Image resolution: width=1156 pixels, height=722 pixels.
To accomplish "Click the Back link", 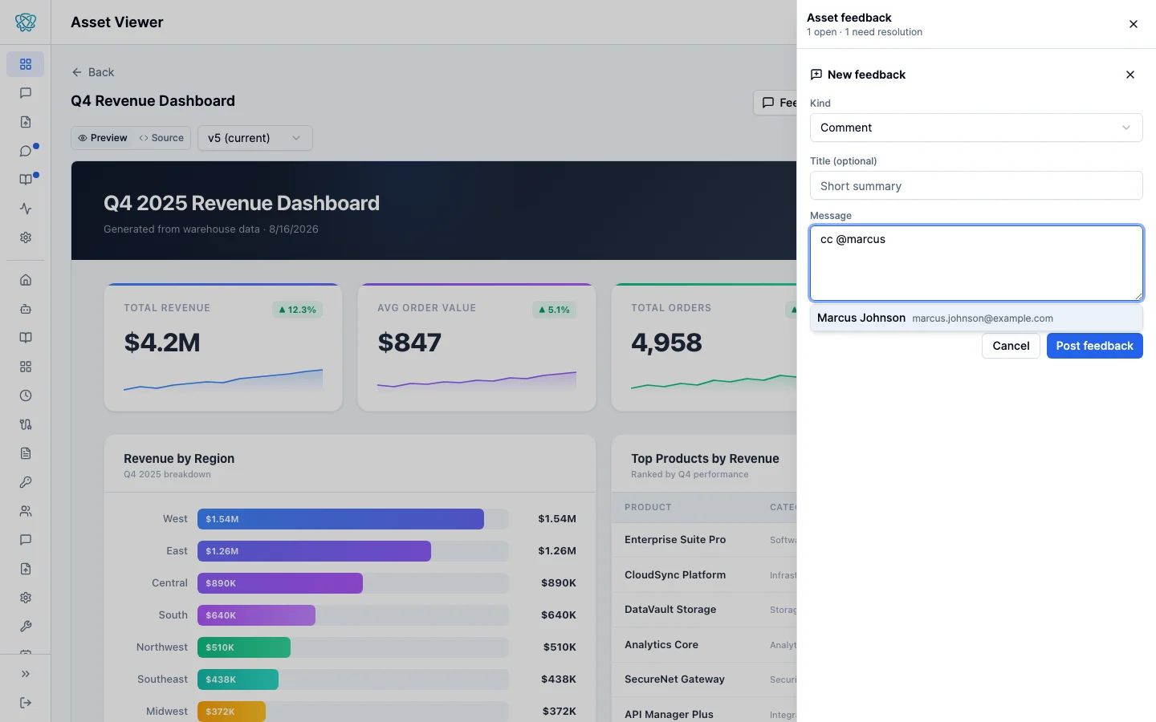I will [93, 72].
